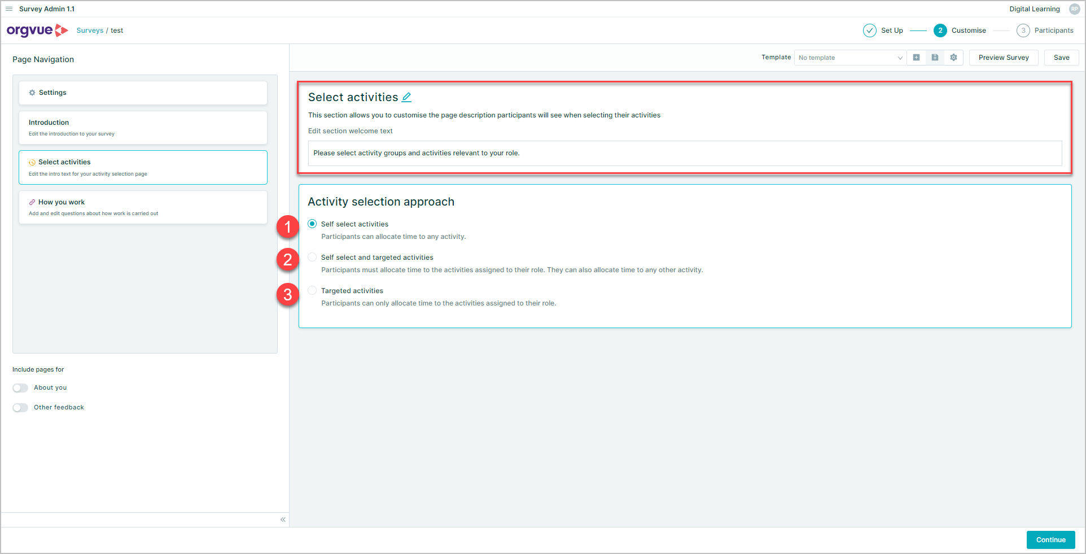Choose Self select and targeted activities
This screenshot has height=554, width=1086.
tap(312, 258)
